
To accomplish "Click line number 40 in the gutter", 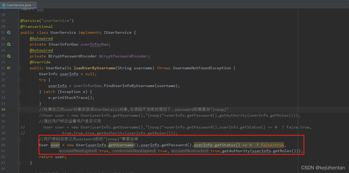I will click(3, 145).
